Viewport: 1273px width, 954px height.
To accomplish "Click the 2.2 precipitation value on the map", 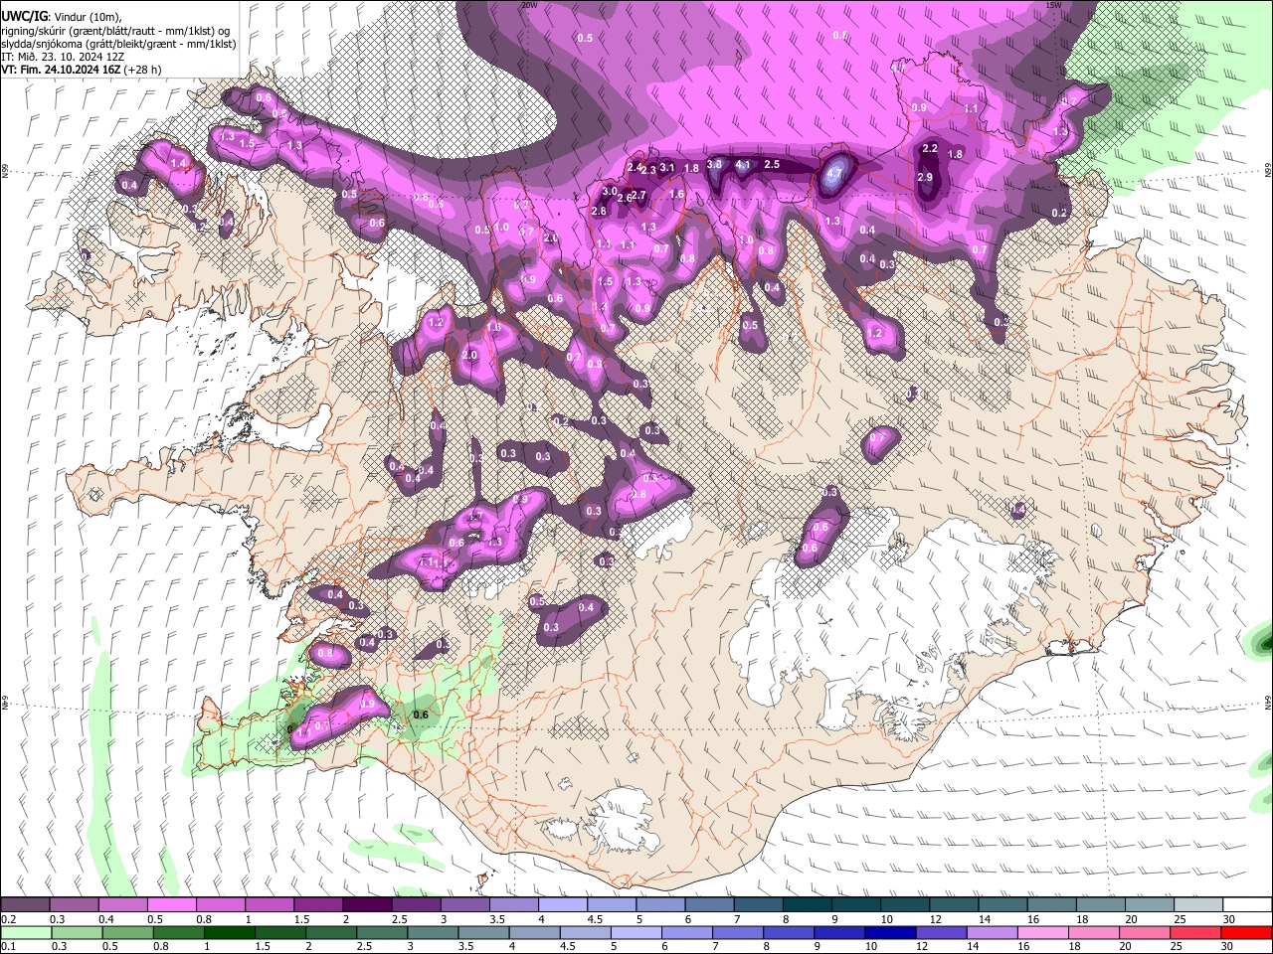I will (930, 148).
